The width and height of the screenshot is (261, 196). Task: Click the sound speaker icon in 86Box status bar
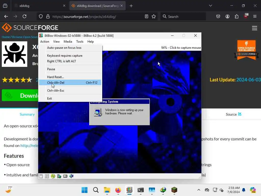pyautogui.click(x=71, y=176)
